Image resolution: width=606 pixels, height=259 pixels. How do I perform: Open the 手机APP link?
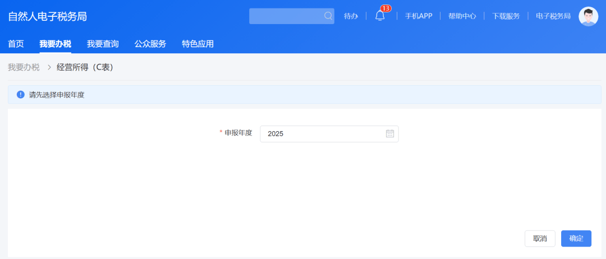[419, 16]
